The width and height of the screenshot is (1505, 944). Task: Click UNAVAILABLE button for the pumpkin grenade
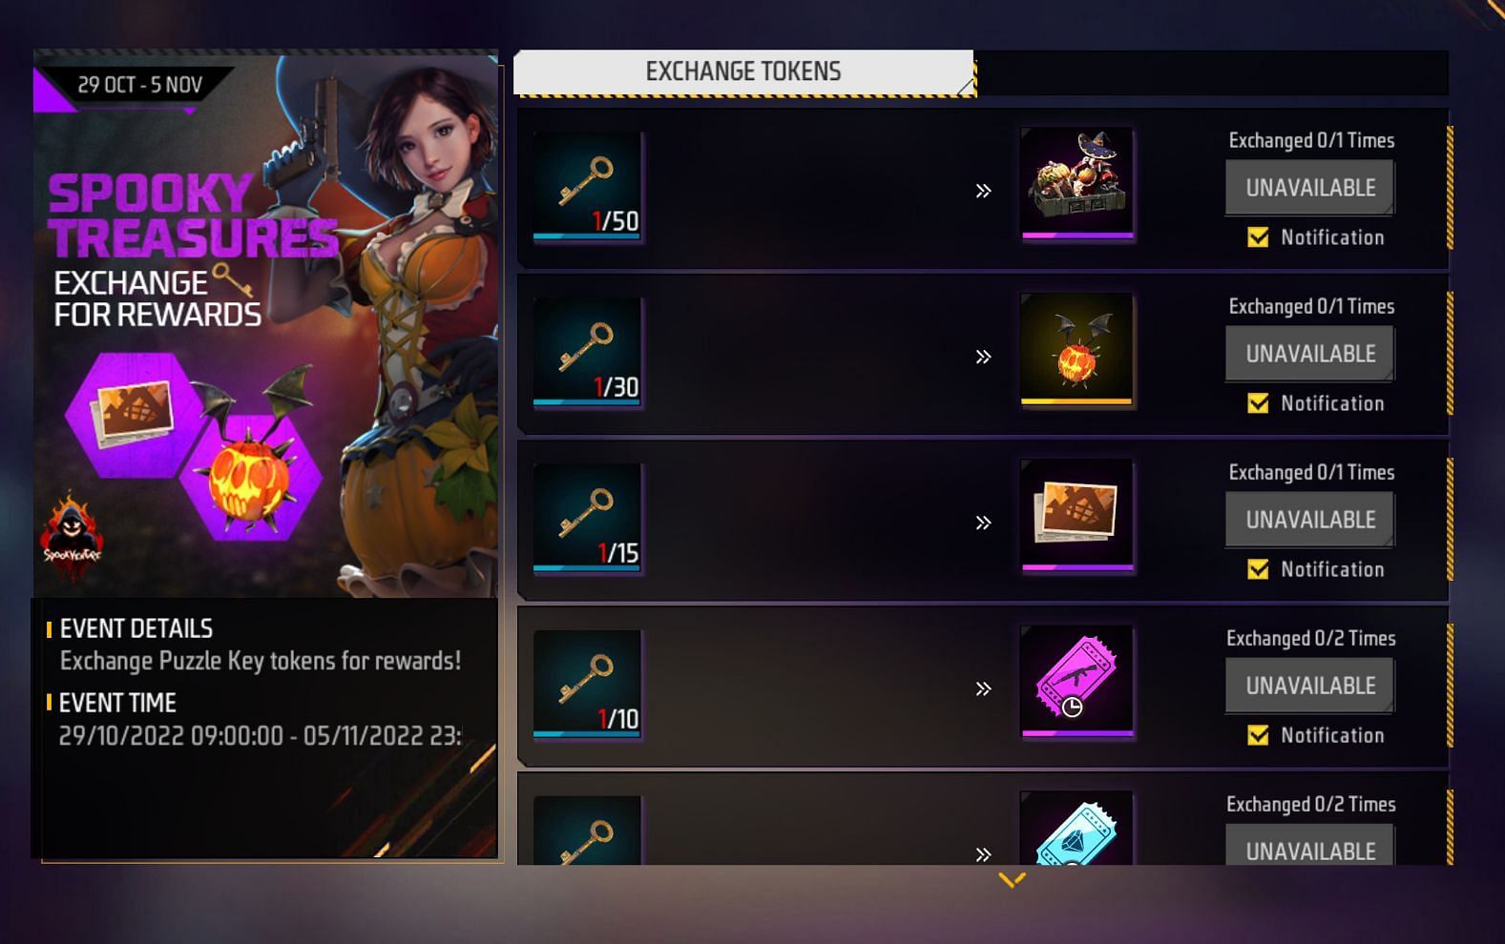click(1309, 354)
